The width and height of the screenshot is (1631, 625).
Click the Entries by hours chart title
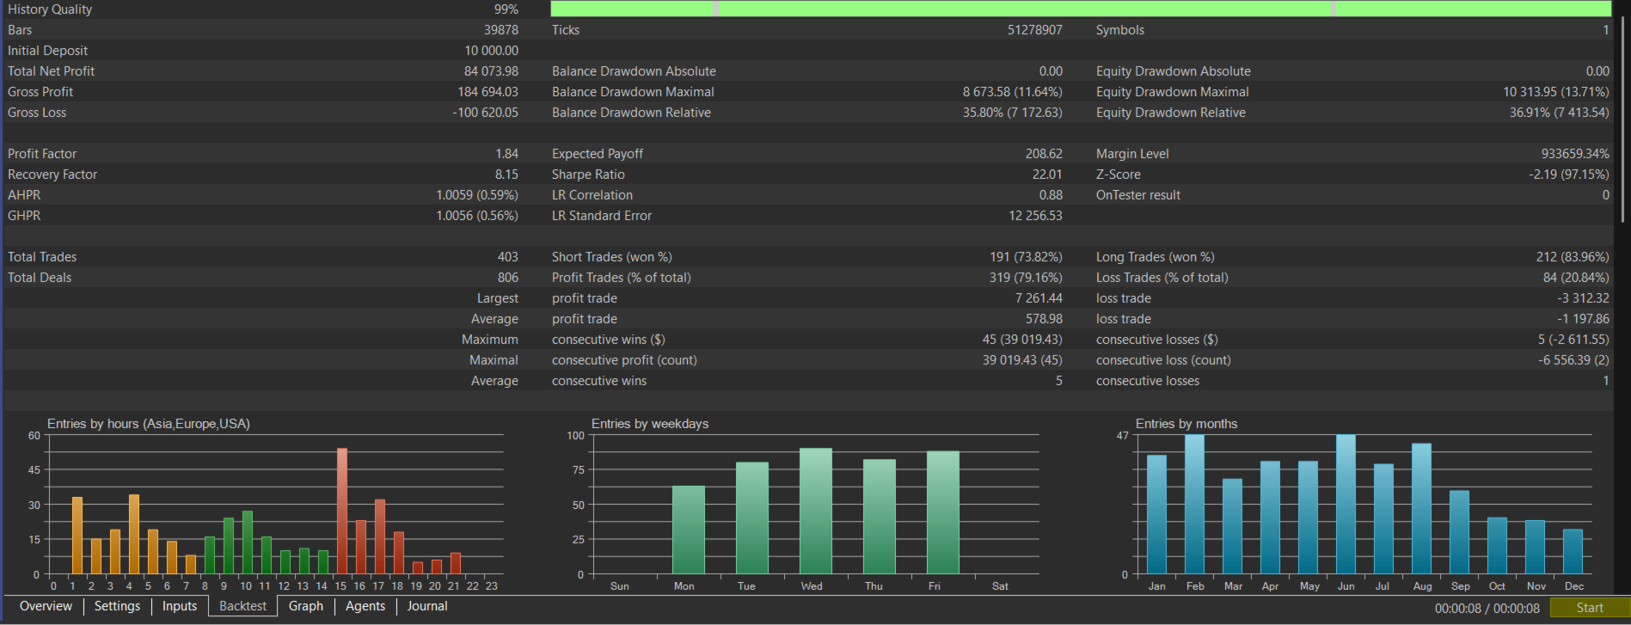click(149, 424)
